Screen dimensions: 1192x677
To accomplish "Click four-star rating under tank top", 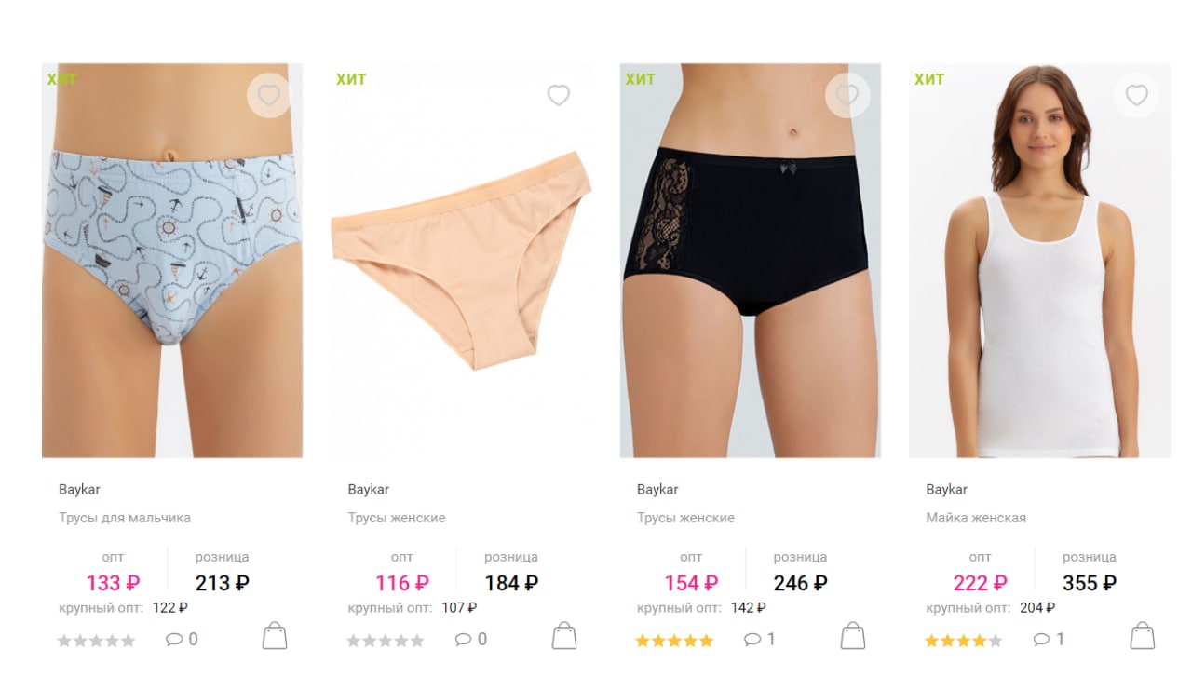I will 964,641.
